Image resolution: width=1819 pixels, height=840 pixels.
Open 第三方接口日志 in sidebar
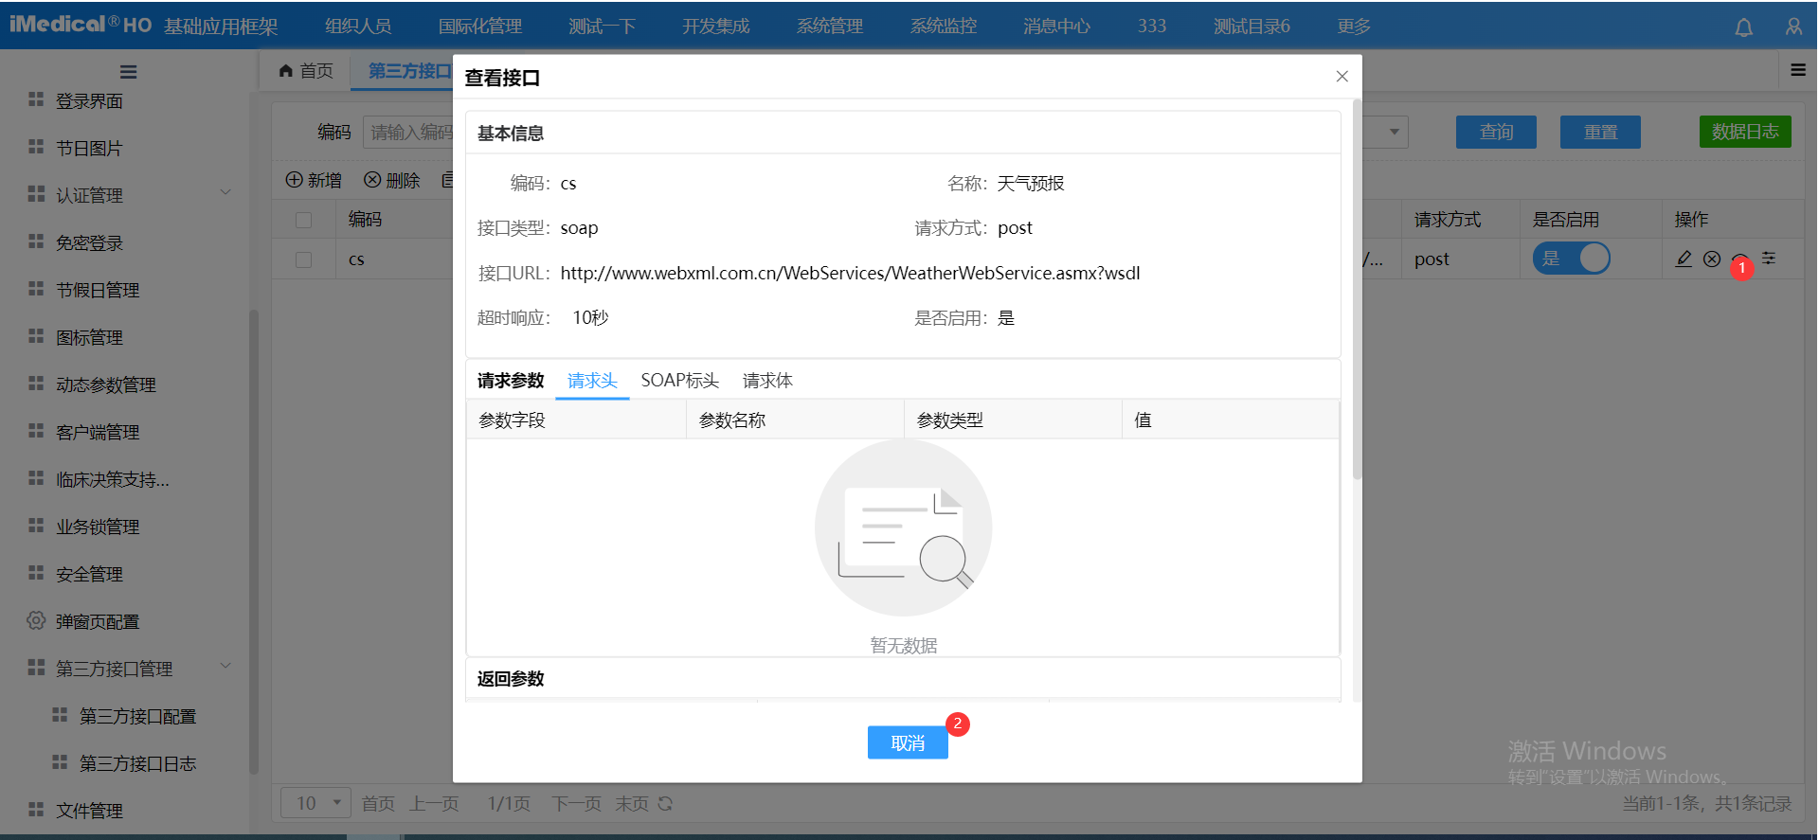point(137,763)
